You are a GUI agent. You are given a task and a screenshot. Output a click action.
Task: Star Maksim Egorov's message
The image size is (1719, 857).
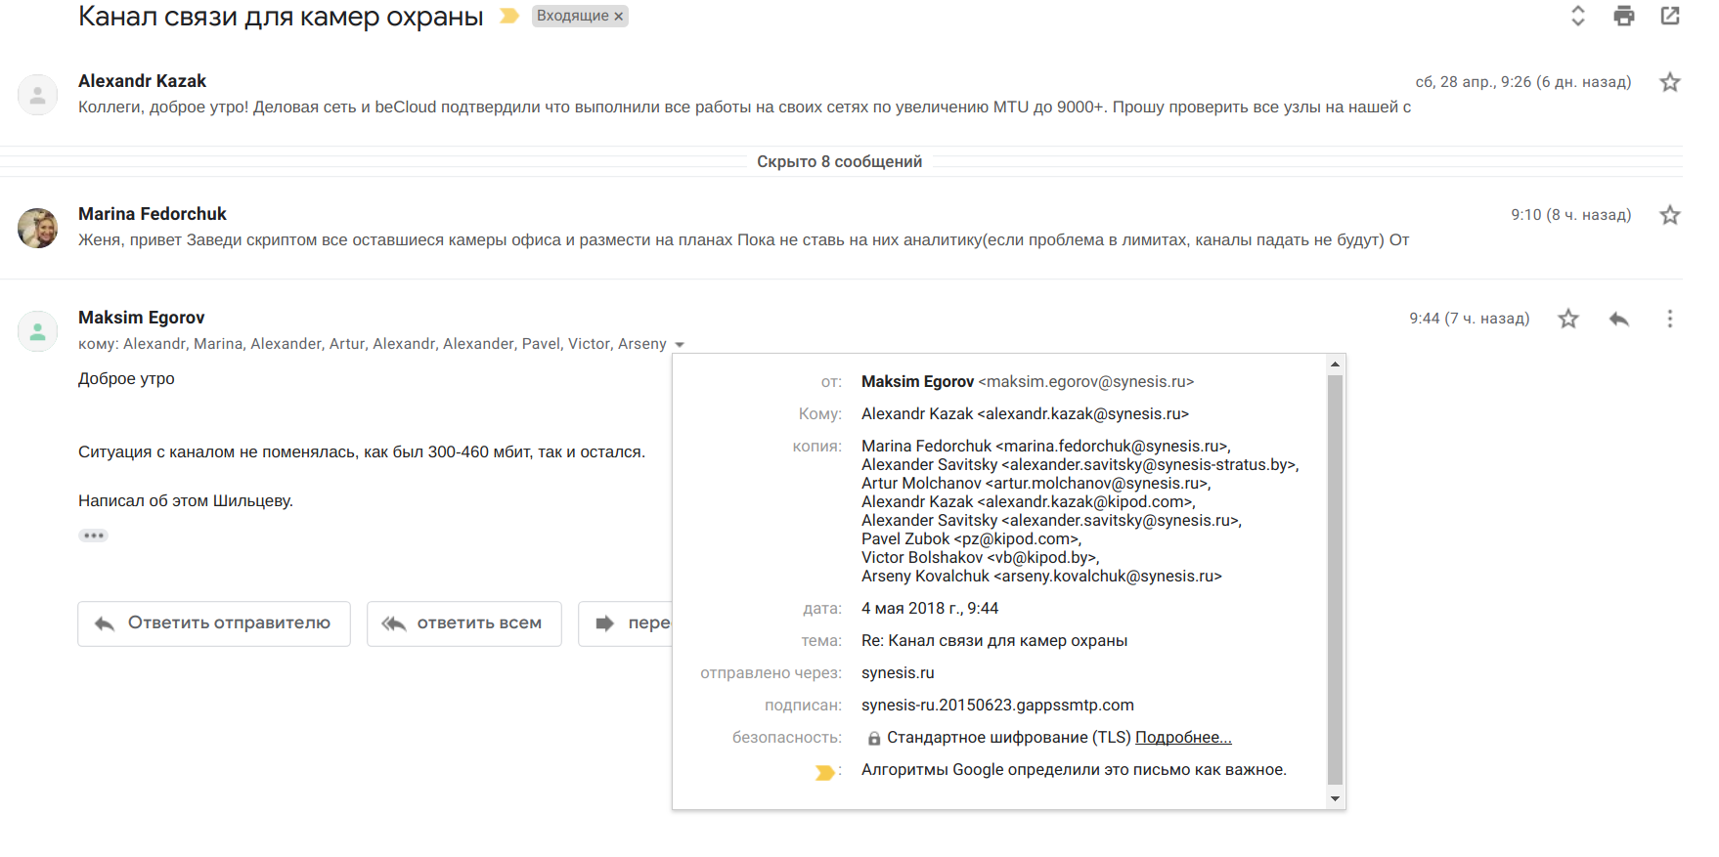point(1568,319)
